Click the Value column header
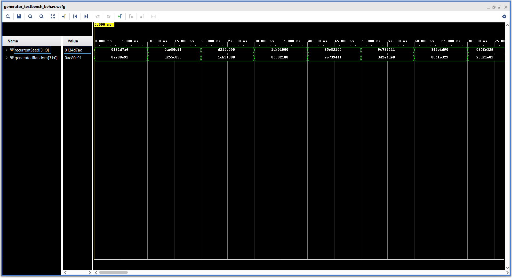The height and width of the screenshot is (278, 512). point(77,41)
